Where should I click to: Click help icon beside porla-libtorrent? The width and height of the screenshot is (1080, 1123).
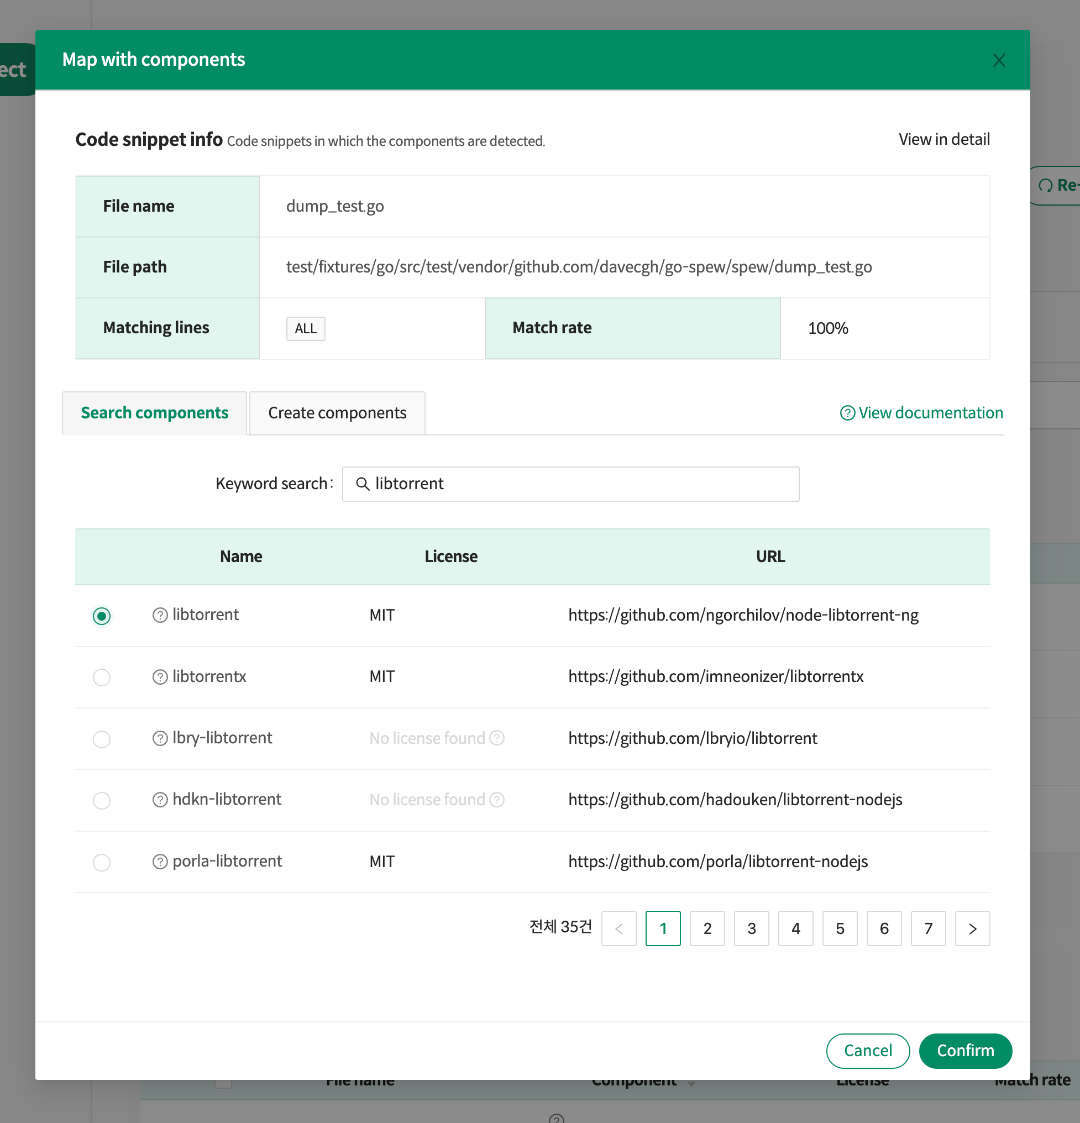coord(160,862)
